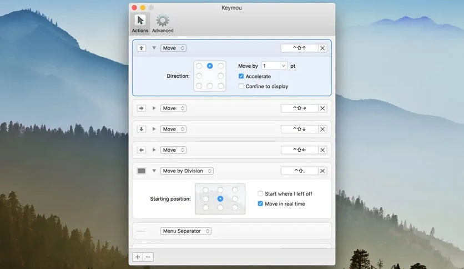Clear the shortcut for the move right action

pos(322,108)
